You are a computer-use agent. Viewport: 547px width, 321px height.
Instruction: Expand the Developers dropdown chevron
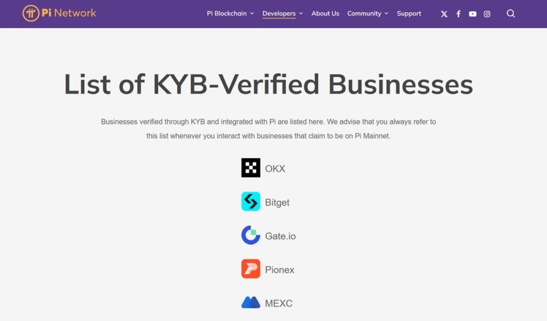pos(301,13)
